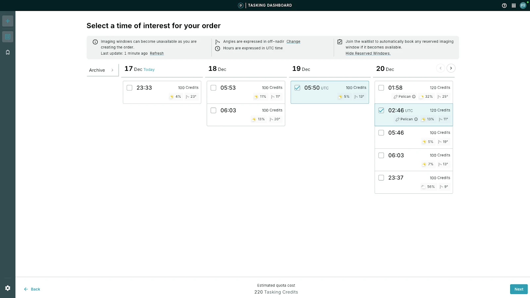Viewport: 530px width, 298px height.
Task: Click the clipboard icon in left sidebar
Action: point(8,52)
